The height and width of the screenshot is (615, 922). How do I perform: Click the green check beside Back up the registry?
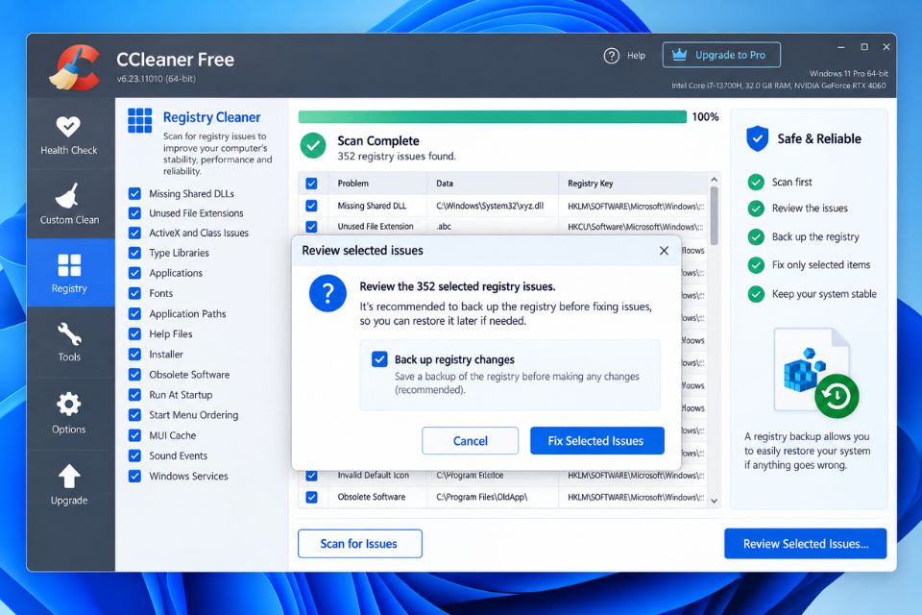click(x=756, y=236)
